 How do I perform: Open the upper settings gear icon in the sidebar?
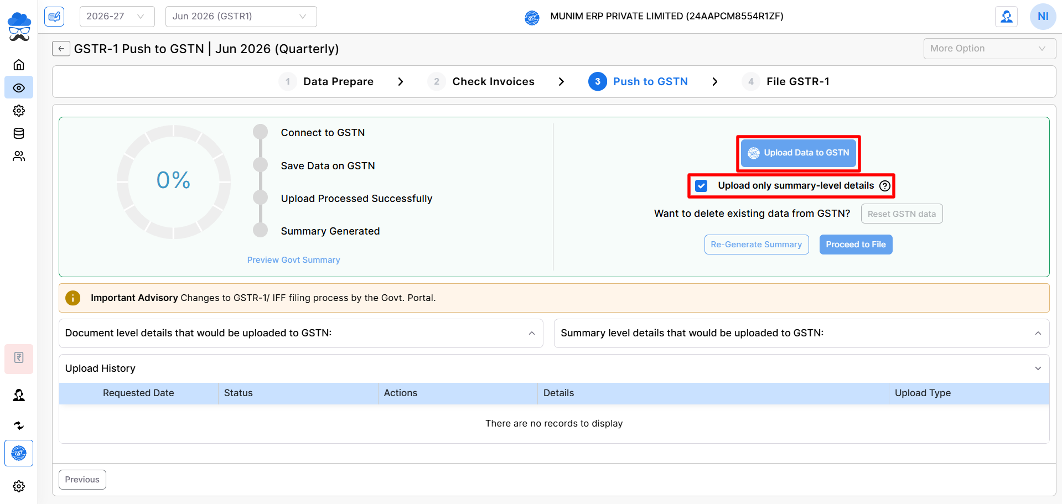pyautogui.click(x=19, y=111)
